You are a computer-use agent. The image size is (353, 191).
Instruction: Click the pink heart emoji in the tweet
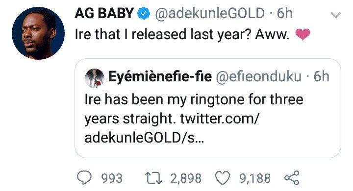303,34
